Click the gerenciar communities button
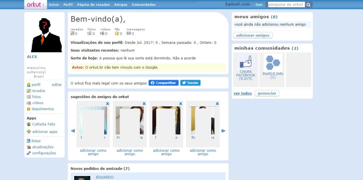The width and height of the screenshot is (363, 180). (x=267, y=94)
